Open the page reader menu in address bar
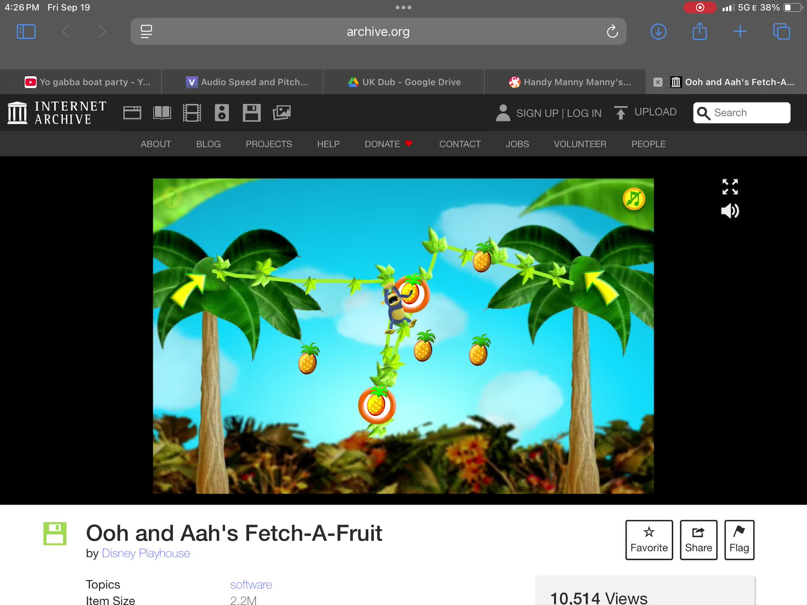This screenshot has width=807, height=605. pos(146,32)
